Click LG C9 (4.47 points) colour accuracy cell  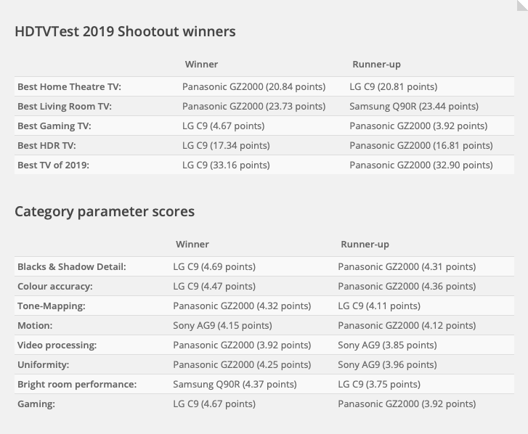(214, 287)
